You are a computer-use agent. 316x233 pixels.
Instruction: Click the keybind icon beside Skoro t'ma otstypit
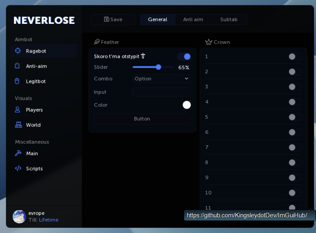143,56
